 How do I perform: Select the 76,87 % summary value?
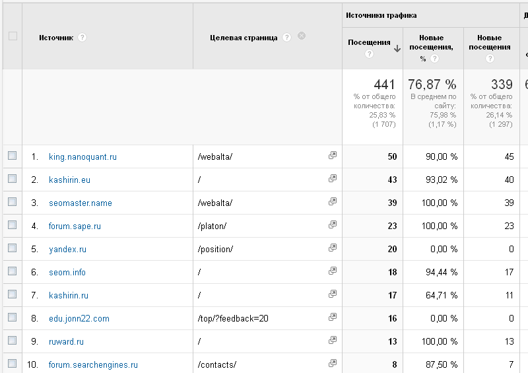click(x=432, y=85)
